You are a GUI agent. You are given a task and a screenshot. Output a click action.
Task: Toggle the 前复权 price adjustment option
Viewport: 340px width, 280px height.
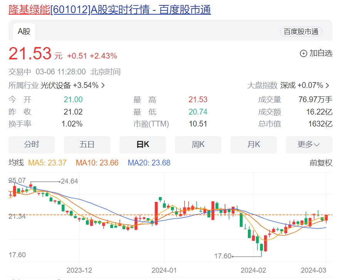click(321, 163)
